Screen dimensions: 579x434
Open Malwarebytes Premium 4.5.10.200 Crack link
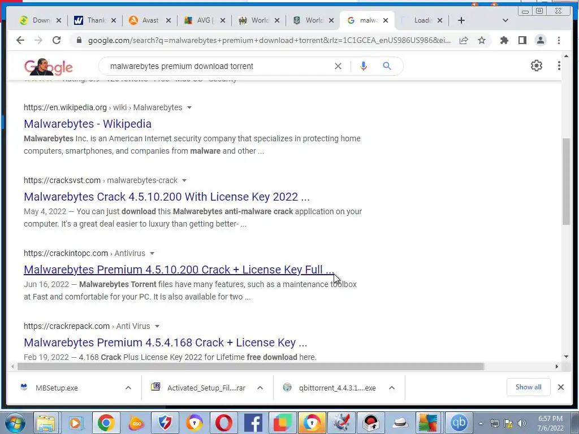[179, 270]
